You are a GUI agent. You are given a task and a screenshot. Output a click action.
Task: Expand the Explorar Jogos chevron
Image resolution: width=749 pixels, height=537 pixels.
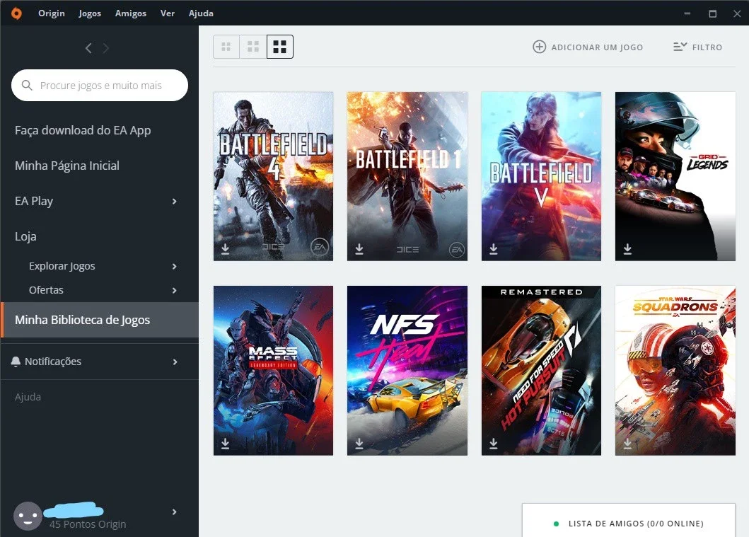point(175,267)
